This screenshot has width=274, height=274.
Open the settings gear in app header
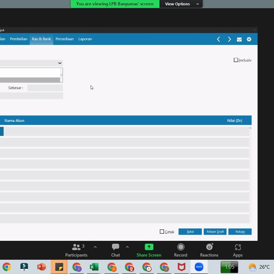pyautogui.click(x=249, y=39)
